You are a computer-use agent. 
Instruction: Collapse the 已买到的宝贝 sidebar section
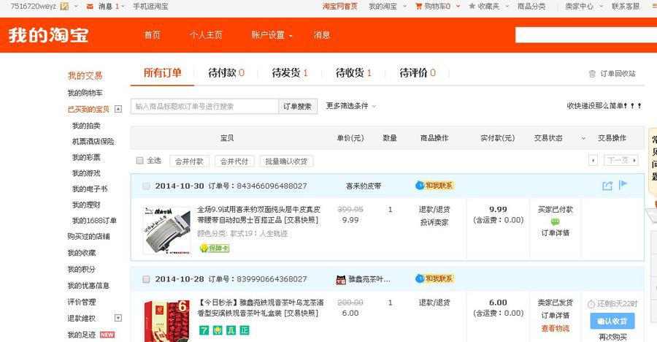point(118,109)
